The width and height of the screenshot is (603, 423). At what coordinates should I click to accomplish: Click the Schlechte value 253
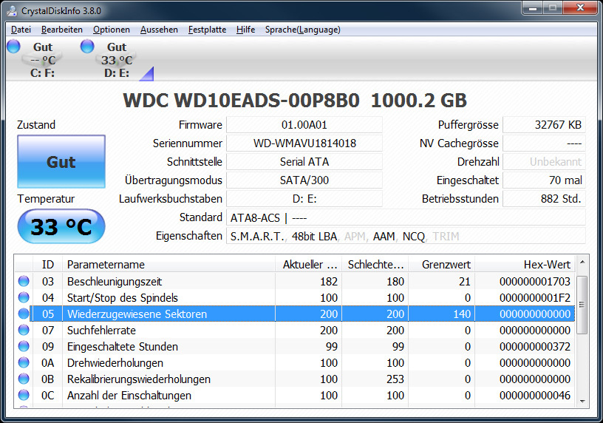(395, 379)
